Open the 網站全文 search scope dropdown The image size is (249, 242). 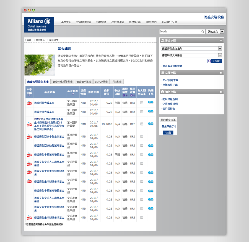(222, 32)
